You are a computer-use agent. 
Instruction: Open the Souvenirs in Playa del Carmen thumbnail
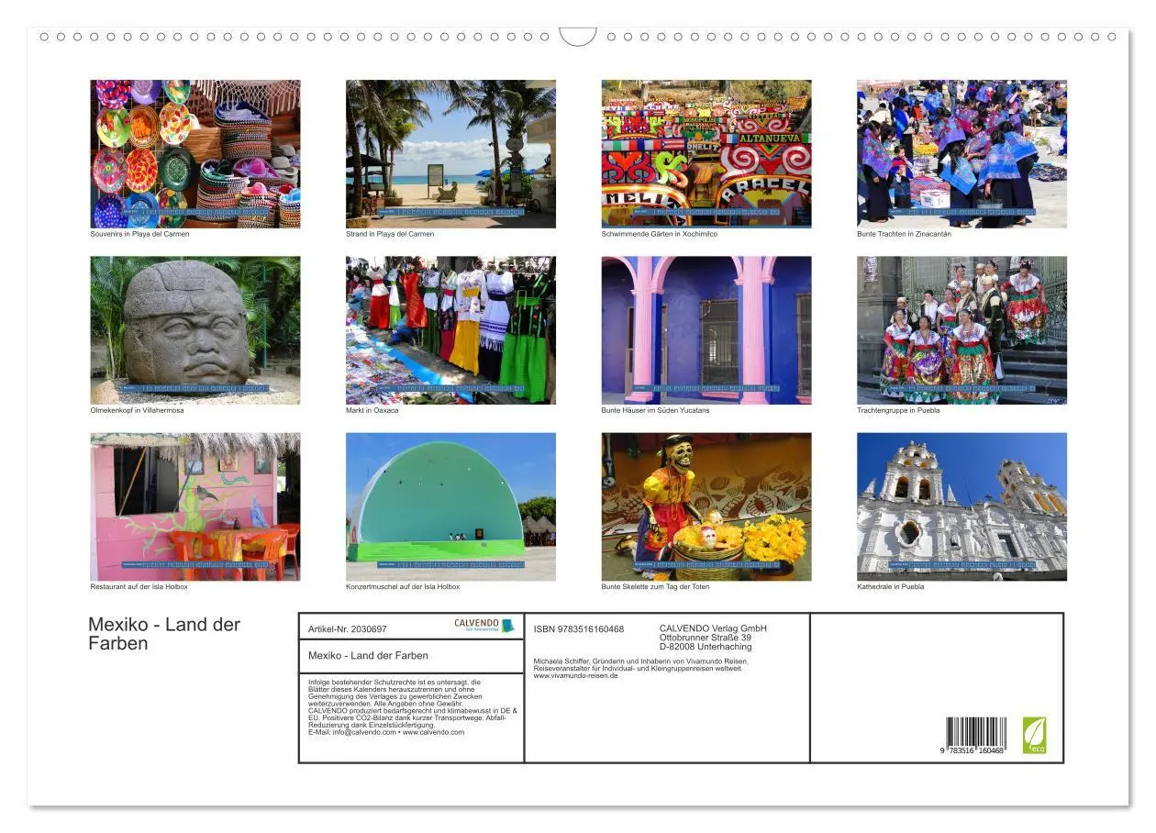pyautogui.click(x=195, y=152)
